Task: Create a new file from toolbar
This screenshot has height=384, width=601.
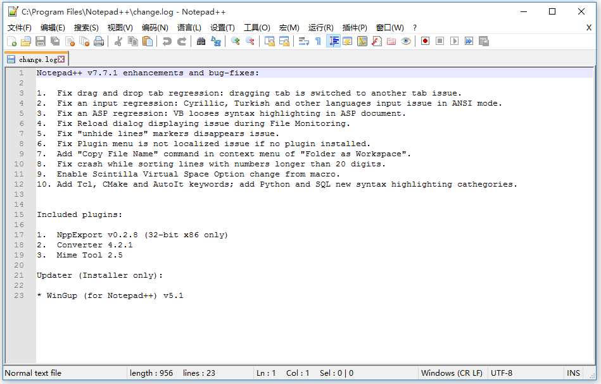Action: (11, 41)
